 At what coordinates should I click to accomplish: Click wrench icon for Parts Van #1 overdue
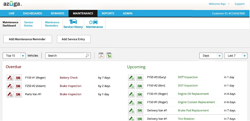(10, 94)
